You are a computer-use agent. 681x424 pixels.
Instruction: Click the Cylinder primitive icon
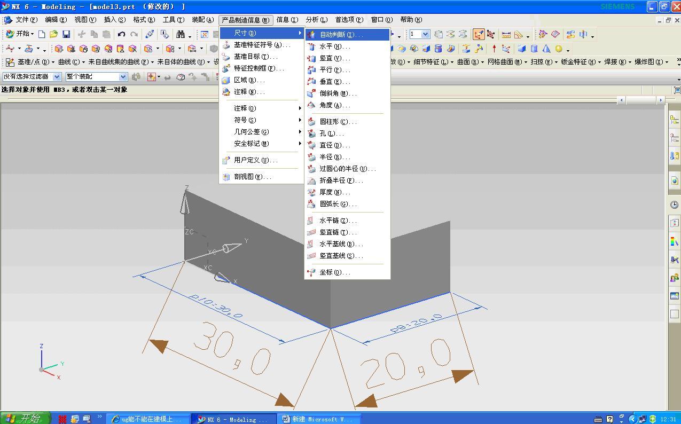(x=534, y=49)
